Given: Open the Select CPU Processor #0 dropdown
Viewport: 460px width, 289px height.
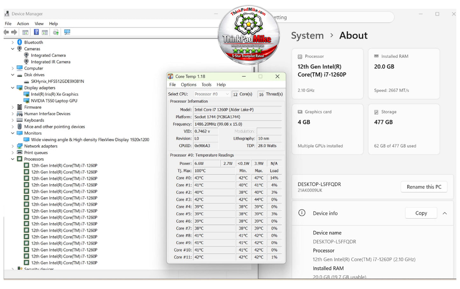Looking at the screenshot, I should click(212, 94).
